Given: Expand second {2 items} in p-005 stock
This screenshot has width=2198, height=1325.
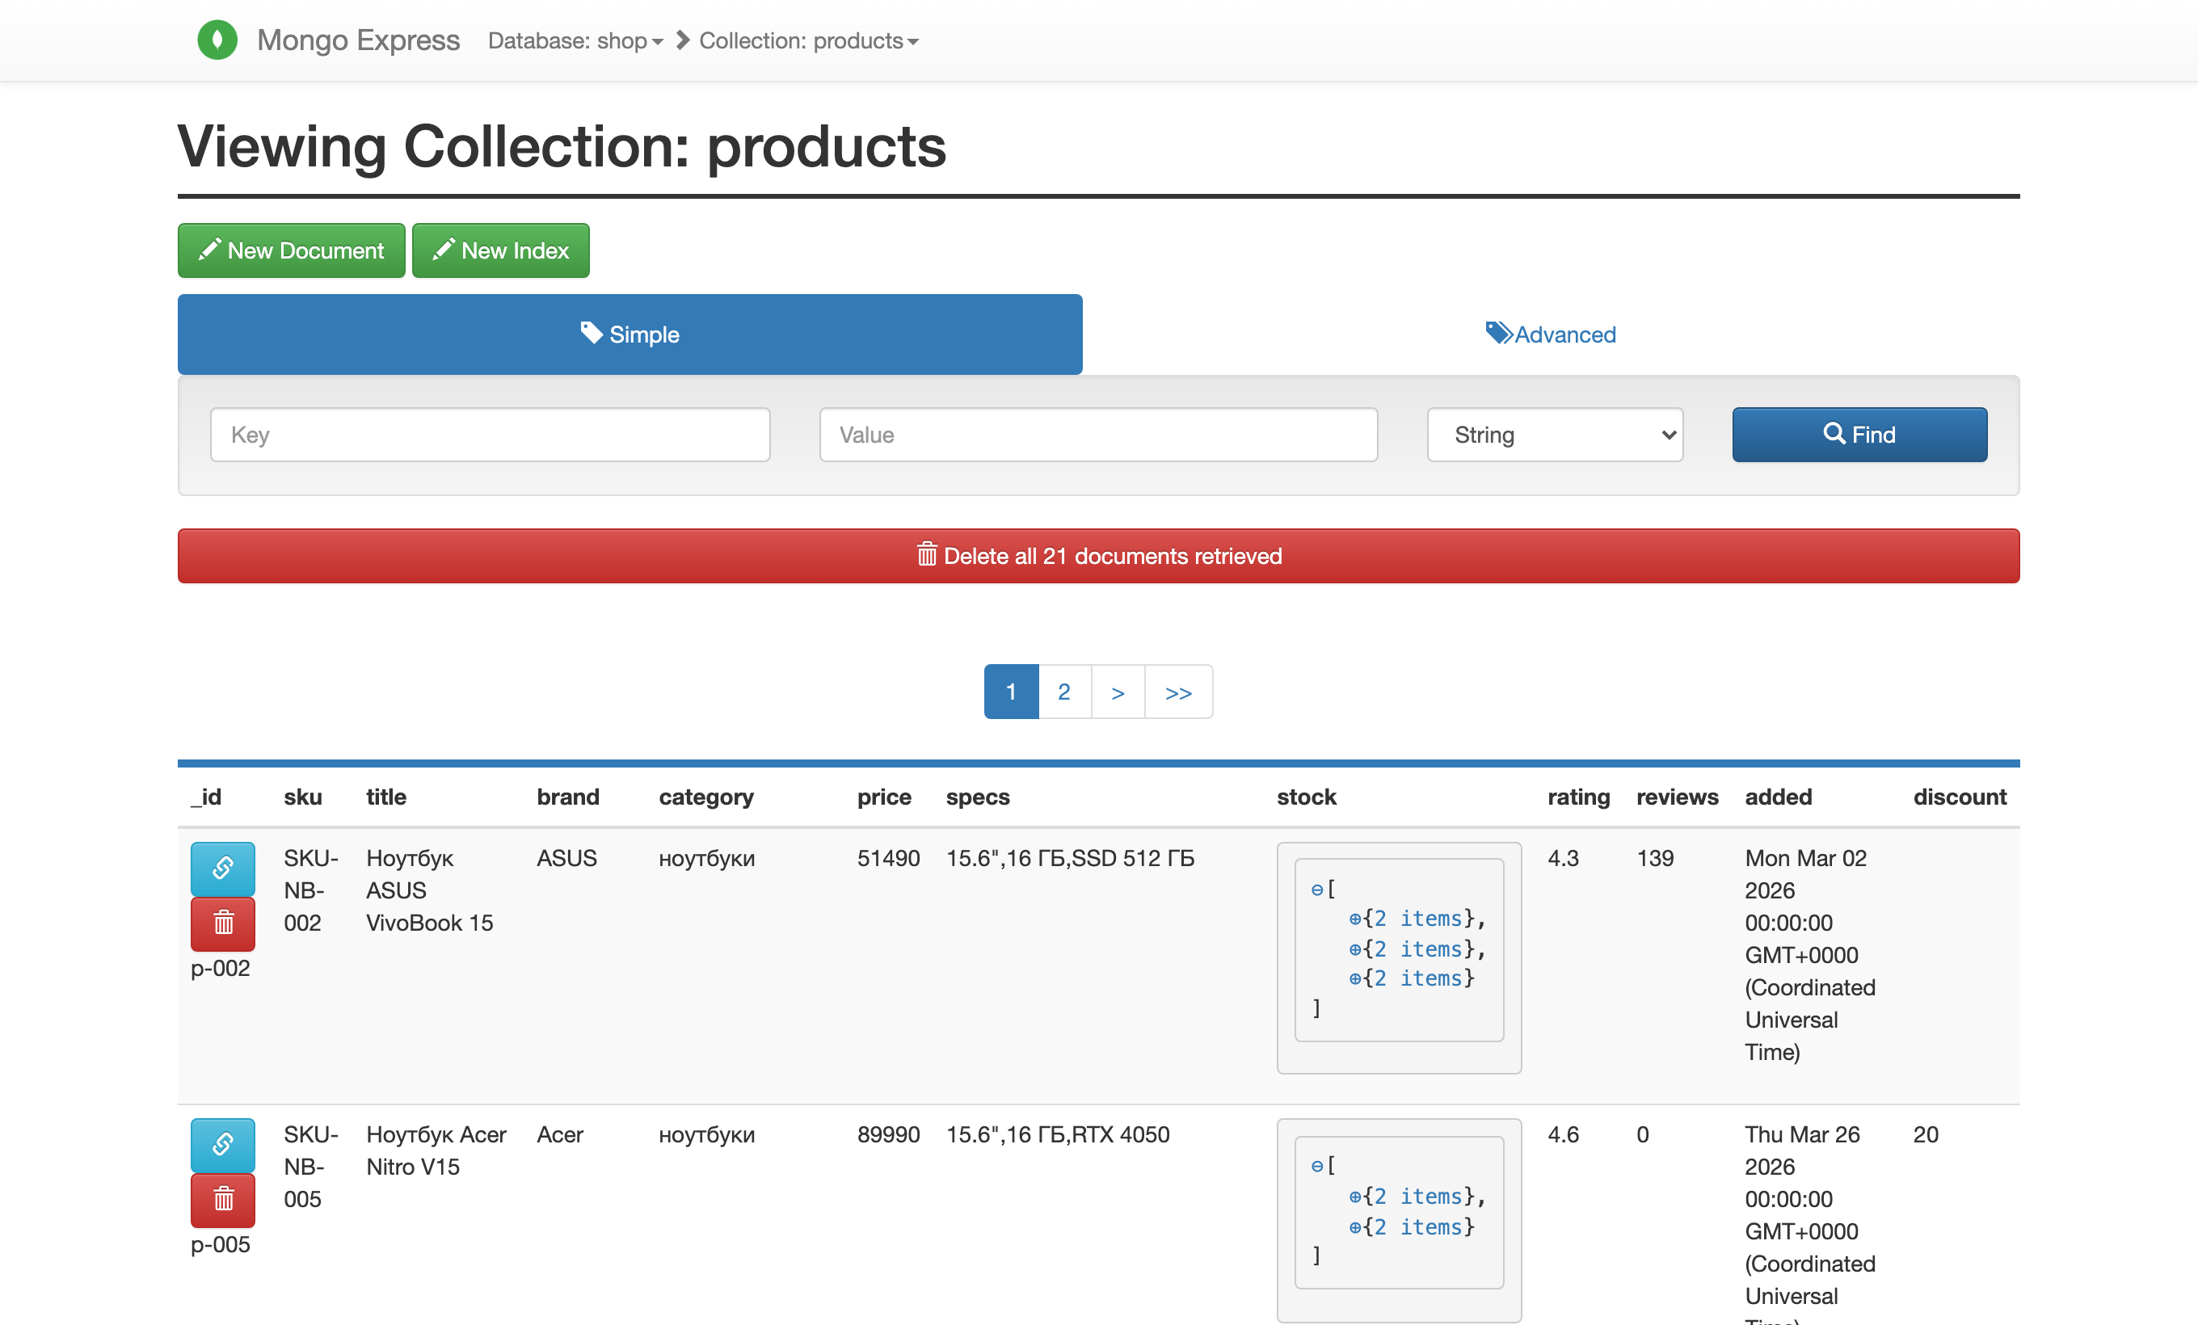Looking at the screenshot, I should [1355, 1228].
